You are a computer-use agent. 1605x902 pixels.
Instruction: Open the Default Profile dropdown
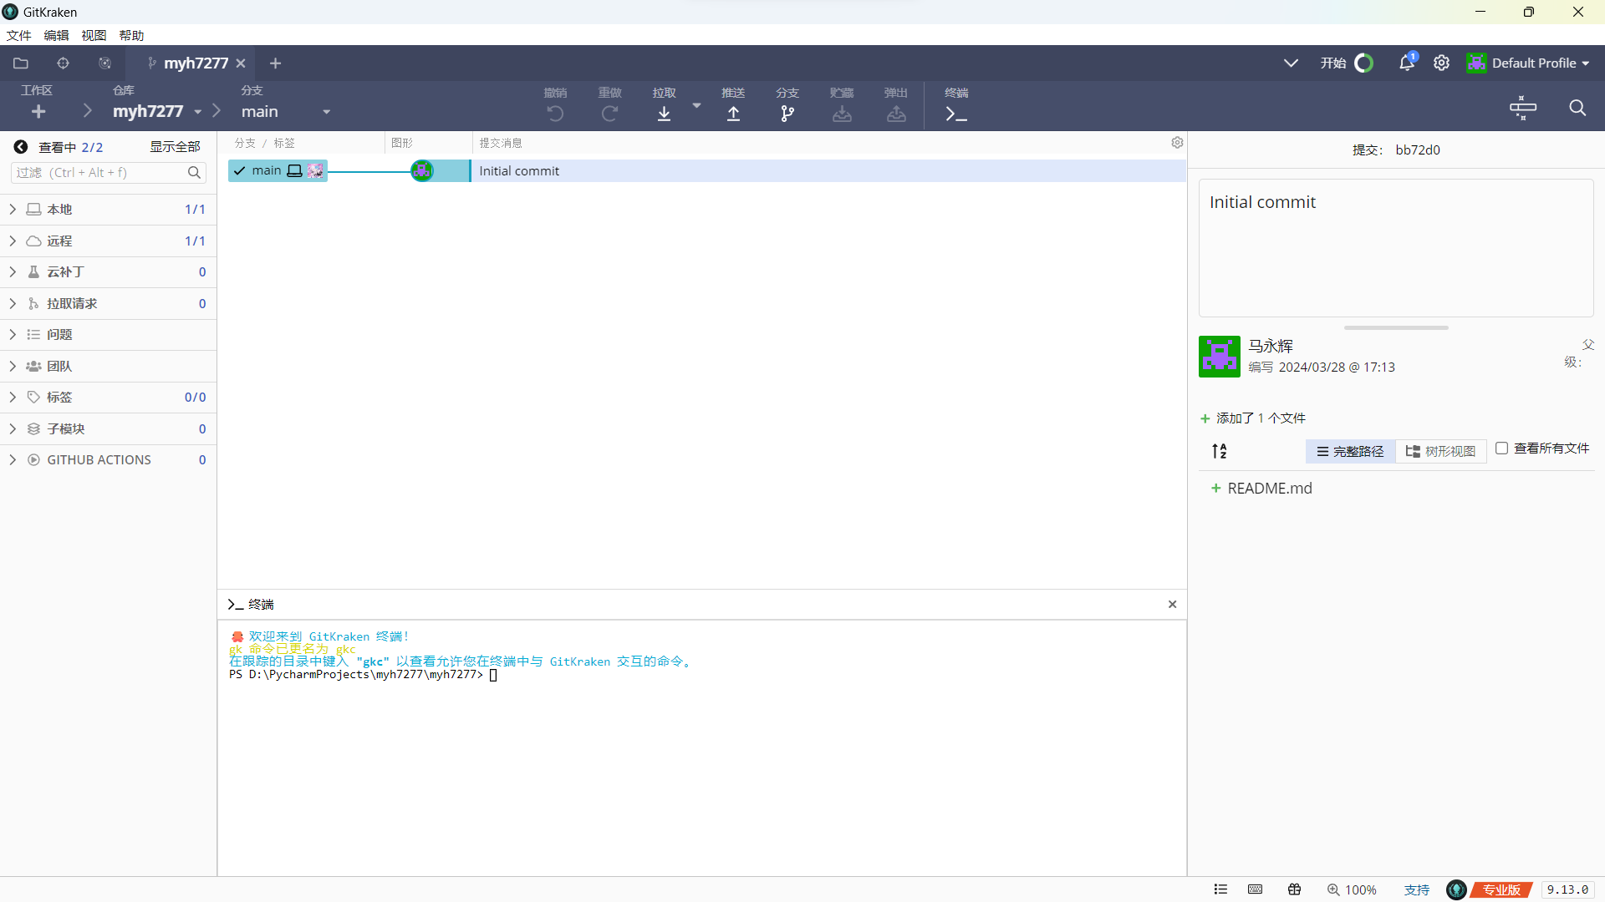tap(1528, 63)
